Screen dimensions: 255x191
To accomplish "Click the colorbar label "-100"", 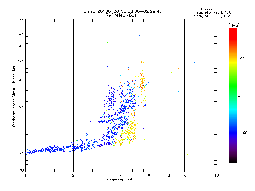I will click(243, 133).
